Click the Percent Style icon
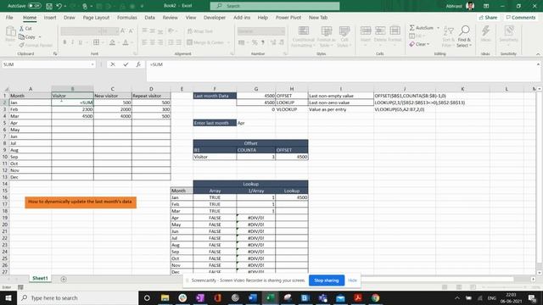The width and height of the screenshot is (543, 305). pos(255,42)
